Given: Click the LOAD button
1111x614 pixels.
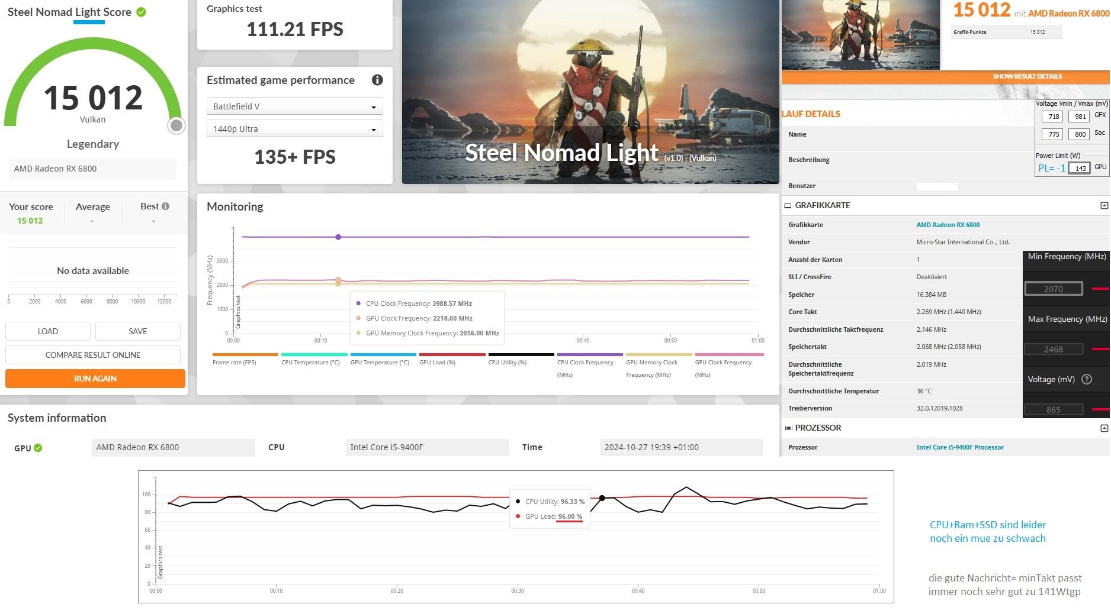Looking at the screenshot, I should (x=48, y=331).
